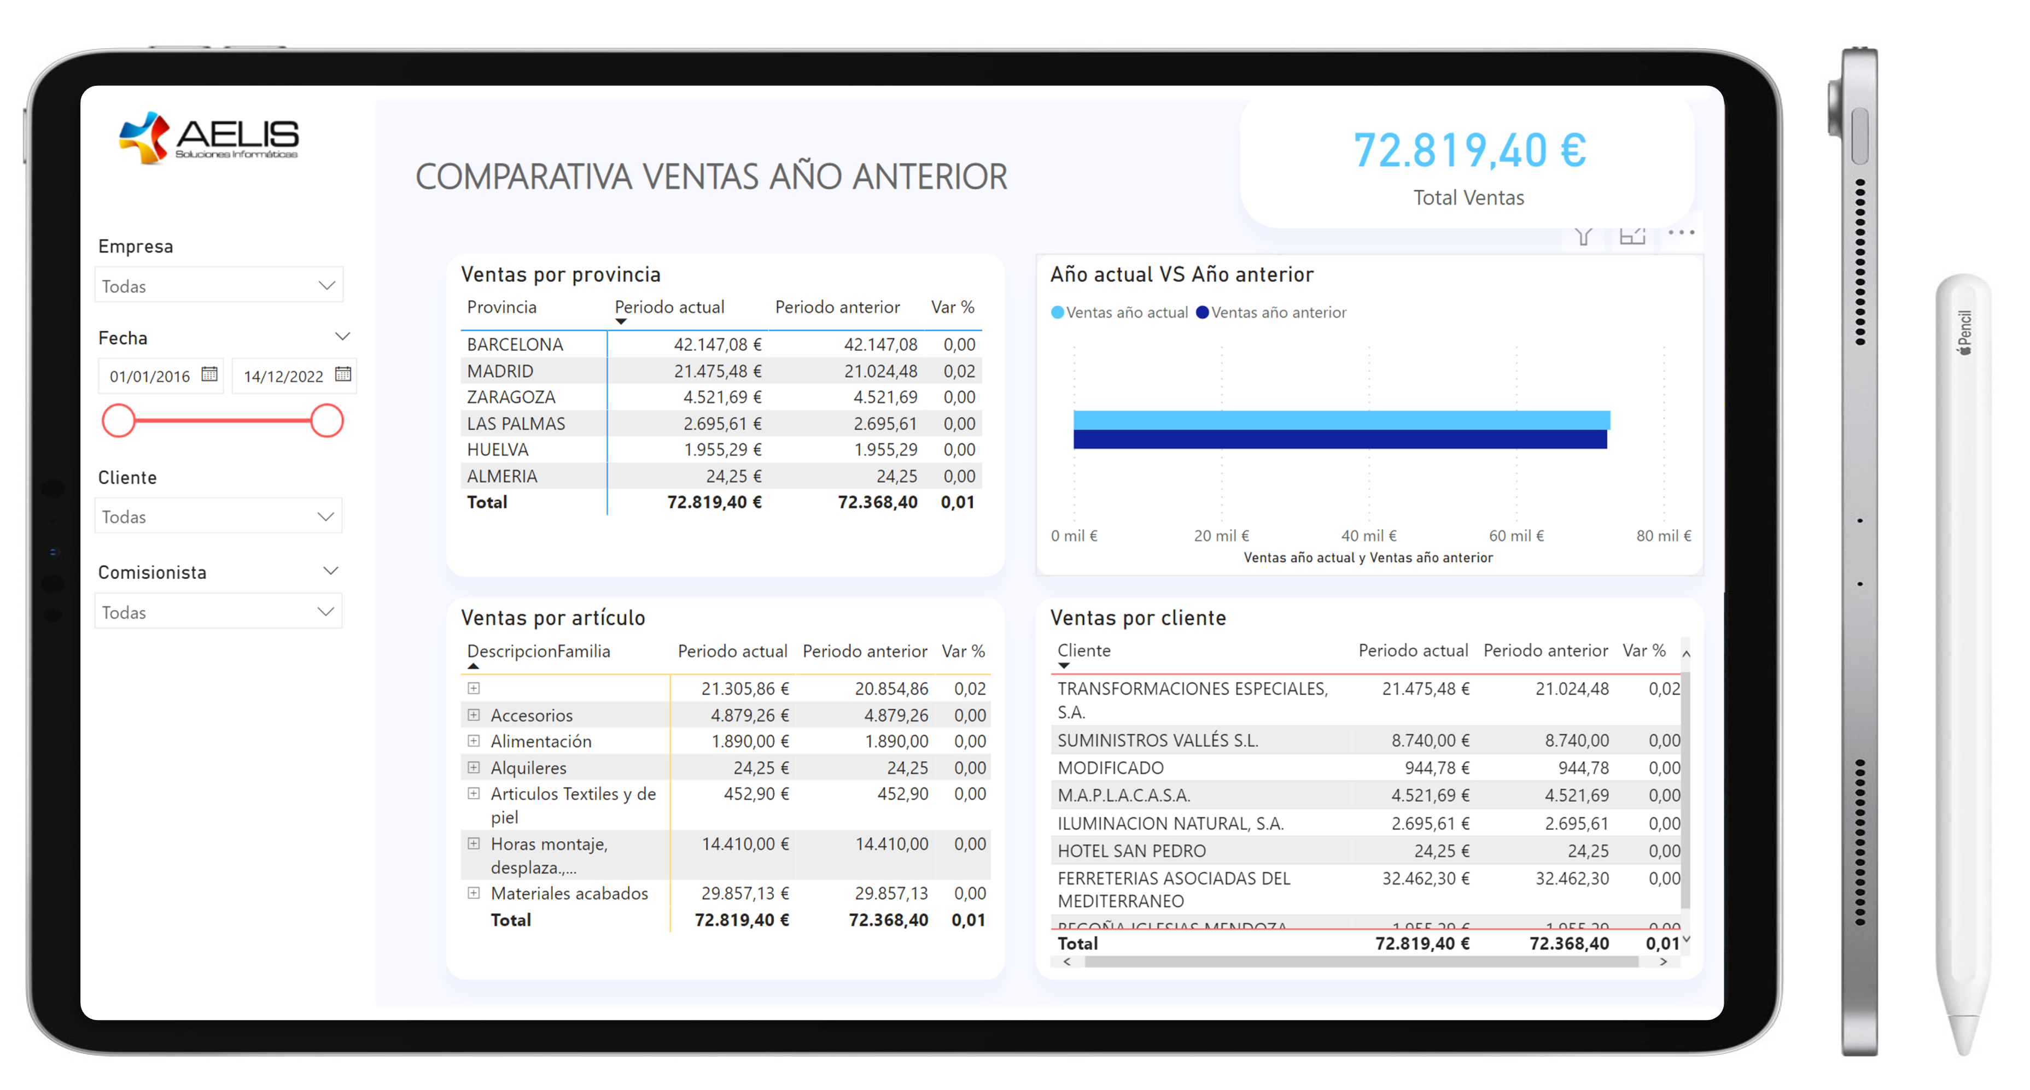
Task: Open the Empresa dropdown
Action: (219, 285)
